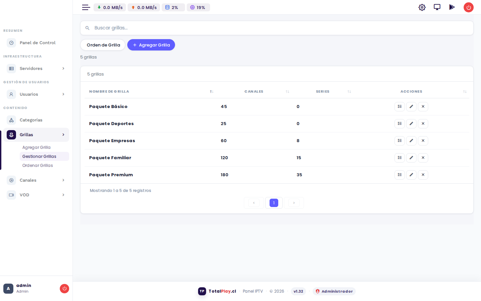The image size is (481, 301).
Task: Expand the Servidores menu
Action: tap(36, 69)
